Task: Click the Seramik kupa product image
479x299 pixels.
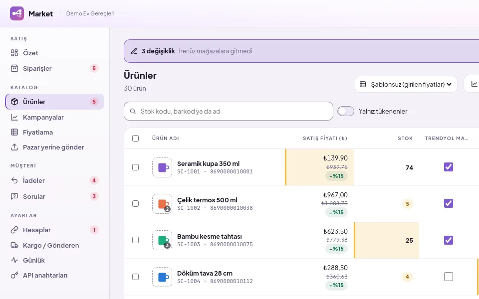Action: tap(162, 167)
